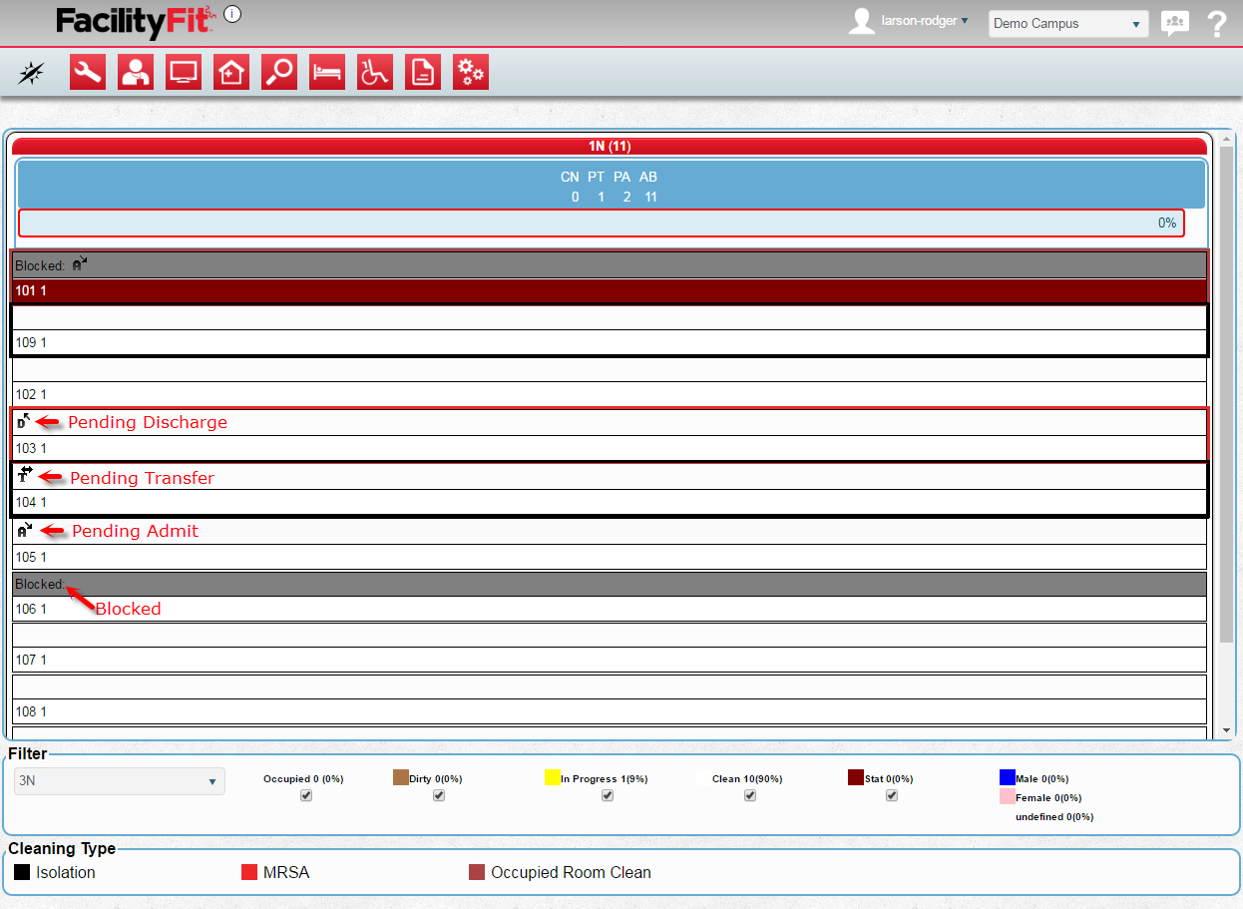This screenshot has width=1243, height=909.
Task: Open the wrench maintenance module
Action: (88, 72)
